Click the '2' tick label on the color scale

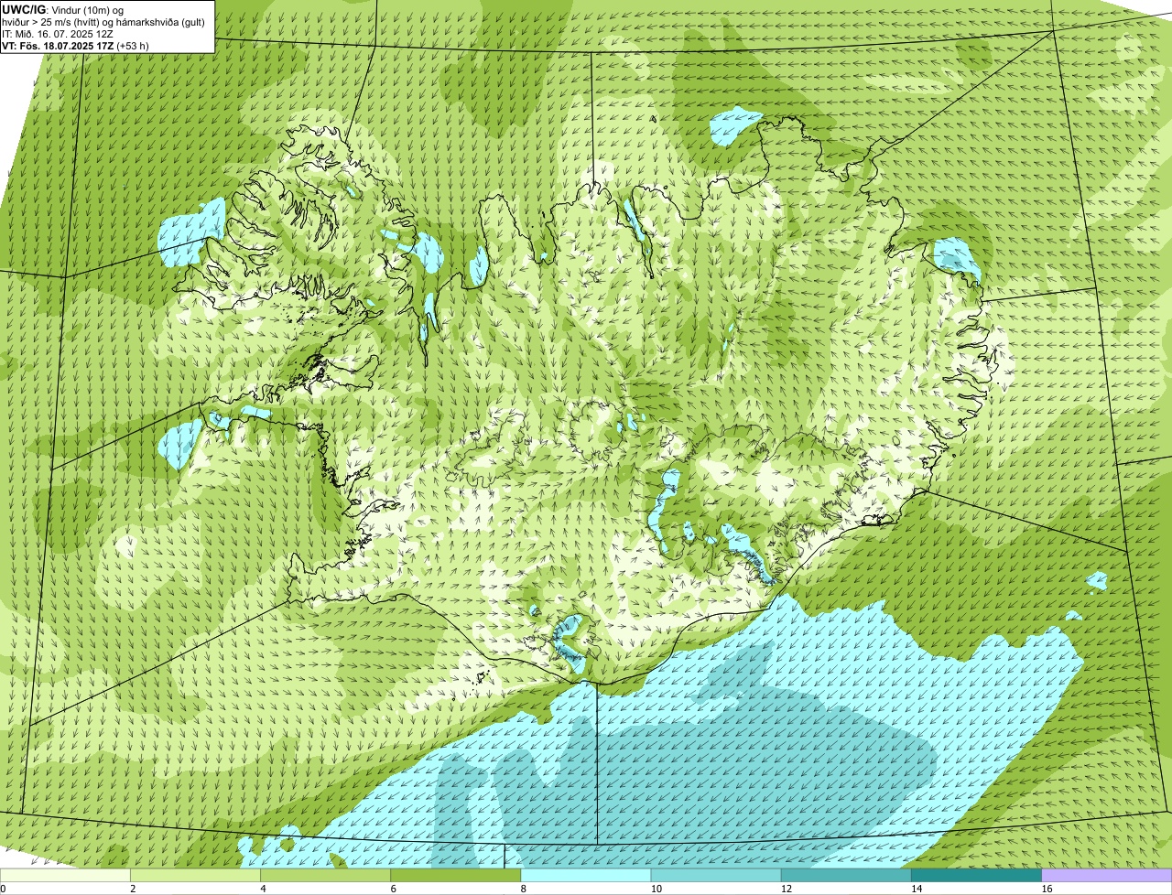[133, 889]
